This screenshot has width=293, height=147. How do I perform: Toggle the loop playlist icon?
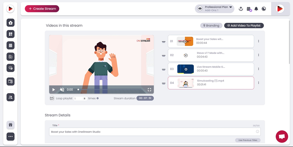(x=52, y=98)
